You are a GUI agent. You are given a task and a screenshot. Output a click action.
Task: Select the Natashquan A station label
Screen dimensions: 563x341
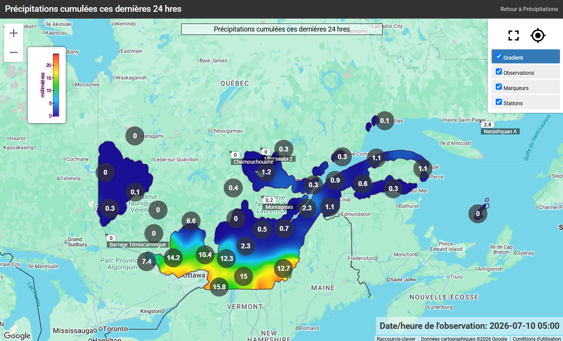(500, 131)
